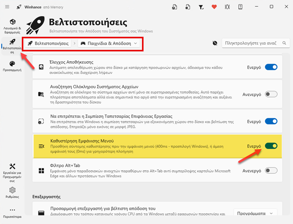Toggle Καθυστέρηση Εμφάνισης Μενού switch
Viewport: 293px width, 224px height.
pyautogui.click(x=271, y=146)
